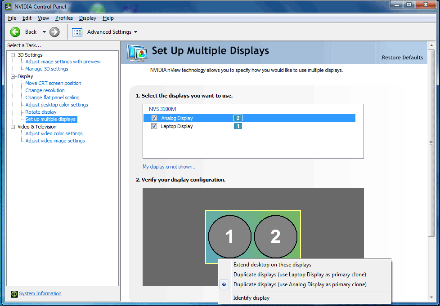
Task: Open the Profiles menu
Action: (x=64, y=18)
